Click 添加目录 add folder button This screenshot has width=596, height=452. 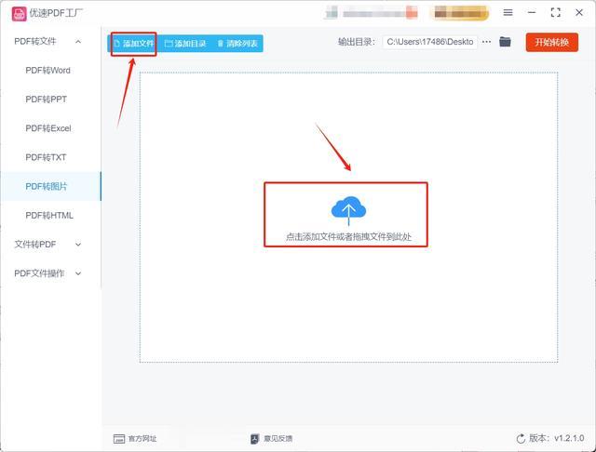(185, 44)
